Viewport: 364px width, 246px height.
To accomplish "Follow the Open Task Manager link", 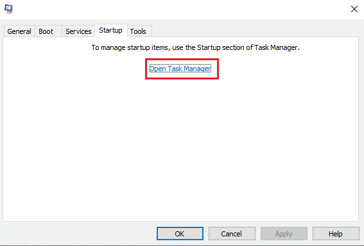I will [180, 69].
